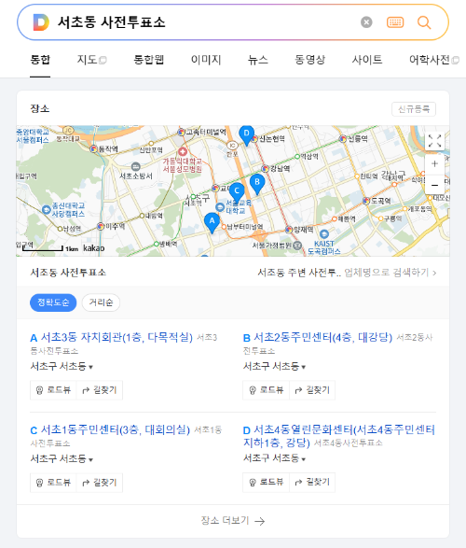Open result B 서초2동주민센터 link
Image resolution: width=466 pixels, height=548 pixels.
click(323, 337)
